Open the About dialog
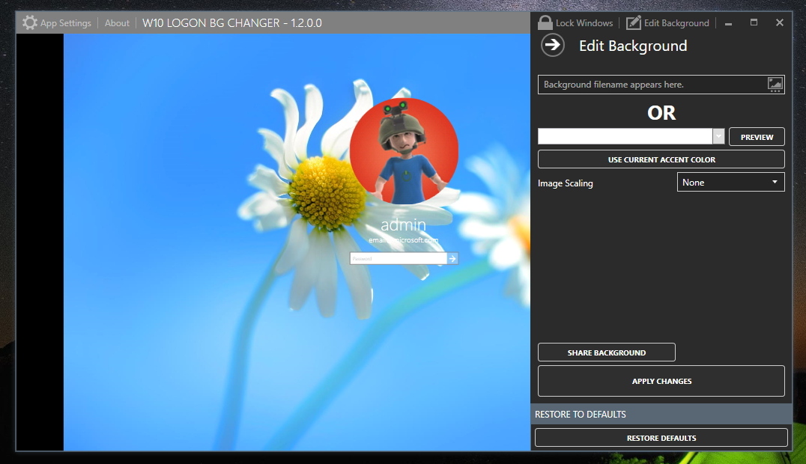Viewport: 806px width, 464px height. [117, 22]
